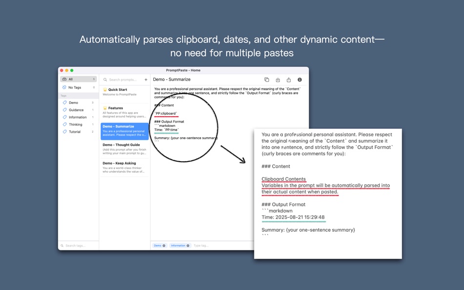The width and height of the screenshot is (464, 290).
Task: Click the inbox icon beside All
Action: pos(64,79)
